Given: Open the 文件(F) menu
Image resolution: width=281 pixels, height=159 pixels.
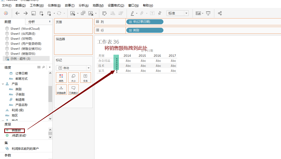Looking at the screenshot, I should 7,5.
